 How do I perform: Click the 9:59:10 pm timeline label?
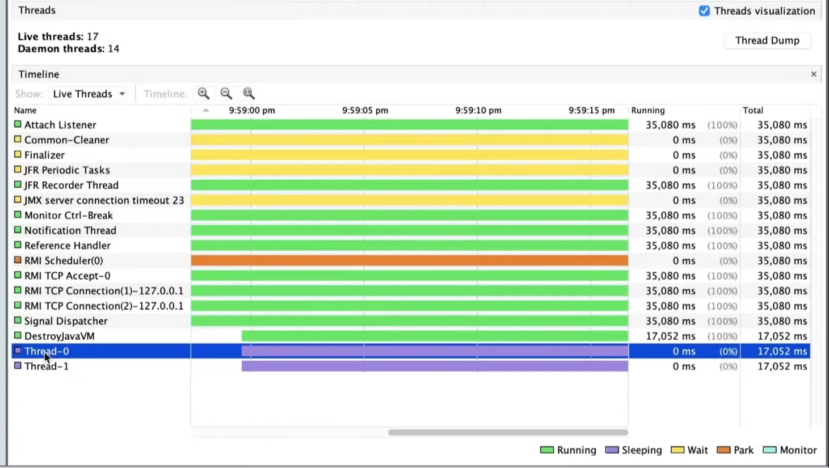(478, 110)
